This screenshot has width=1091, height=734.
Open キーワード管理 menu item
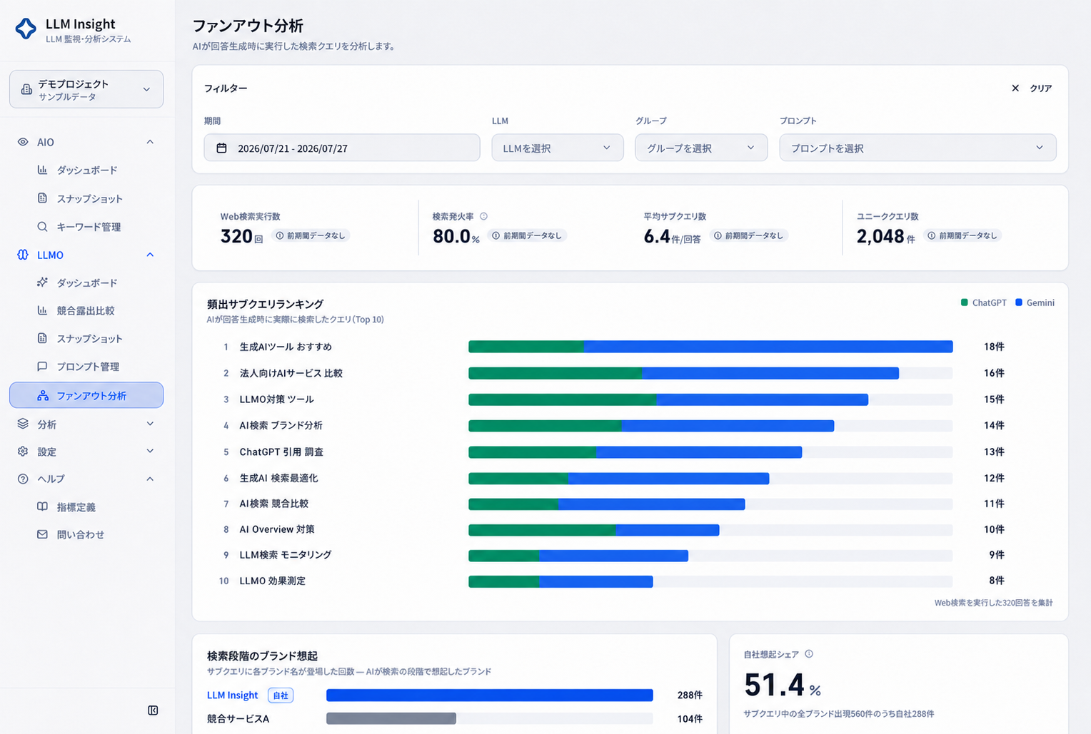[86, 227]
